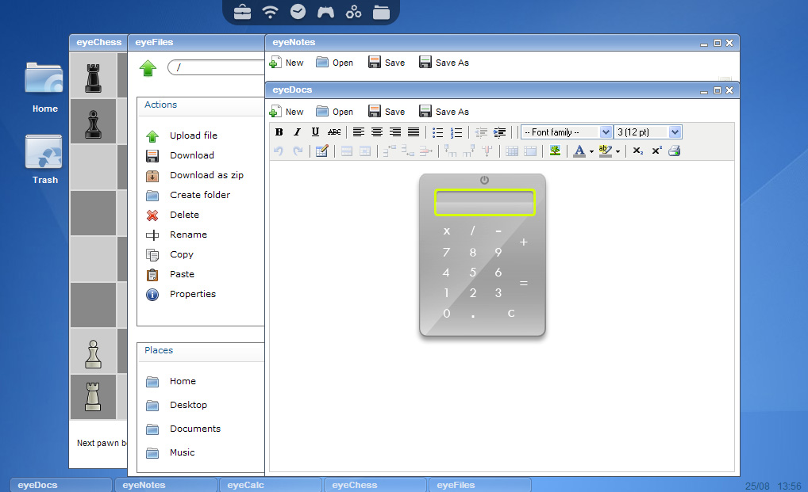Viewport: 808px width, 492px height.
Task: Click Save As in eyeDocs toolbar
Action: coord(444,112)
